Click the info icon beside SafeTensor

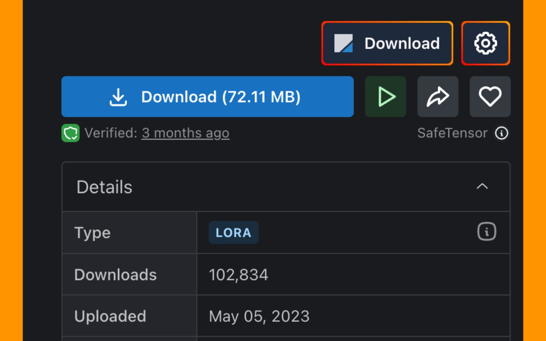point(502,133)
